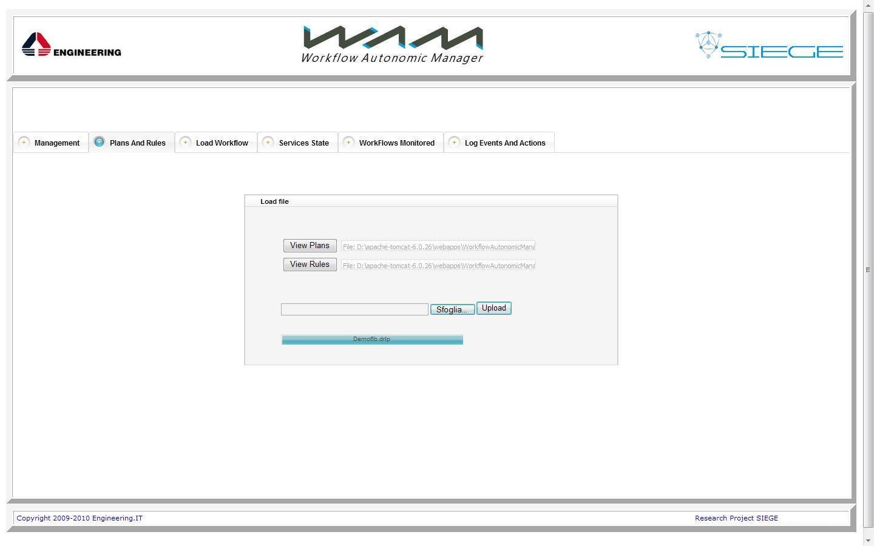Expand Log Events And Actions via its plus icon
Viewport: 874px width, 546px height.
click(x=454, y=142)
